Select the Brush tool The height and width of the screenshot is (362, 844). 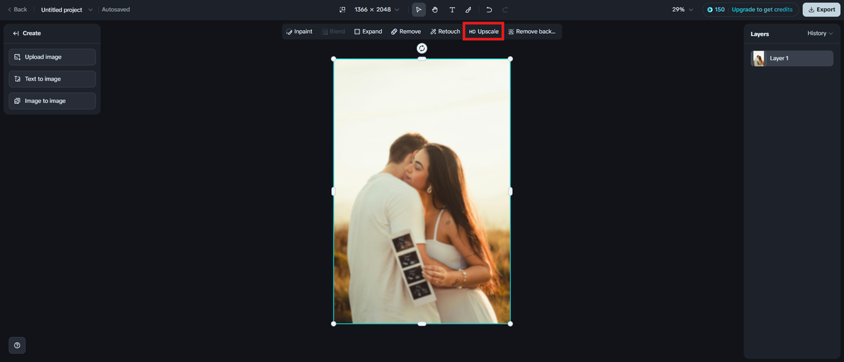click(468, 10)
